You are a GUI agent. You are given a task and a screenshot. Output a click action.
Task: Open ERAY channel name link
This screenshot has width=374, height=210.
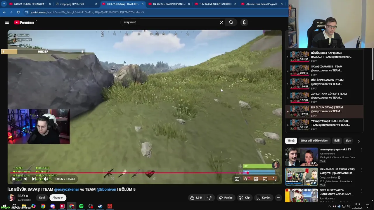click(21, 196)
